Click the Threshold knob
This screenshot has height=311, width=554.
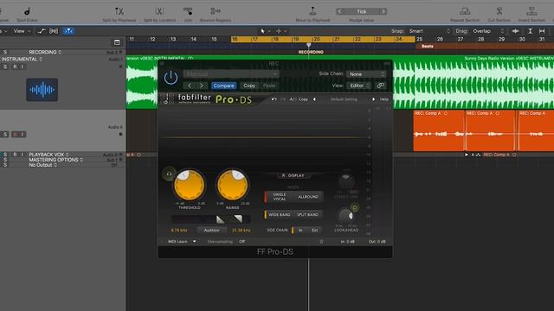click(190, 185)
